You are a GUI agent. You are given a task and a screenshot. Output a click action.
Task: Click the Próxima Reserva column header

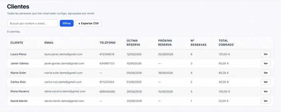point(165,43)
